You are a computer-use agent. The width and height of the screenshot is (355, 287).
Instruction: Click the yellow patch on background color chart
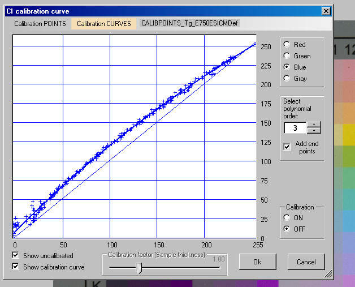point(349,135)
